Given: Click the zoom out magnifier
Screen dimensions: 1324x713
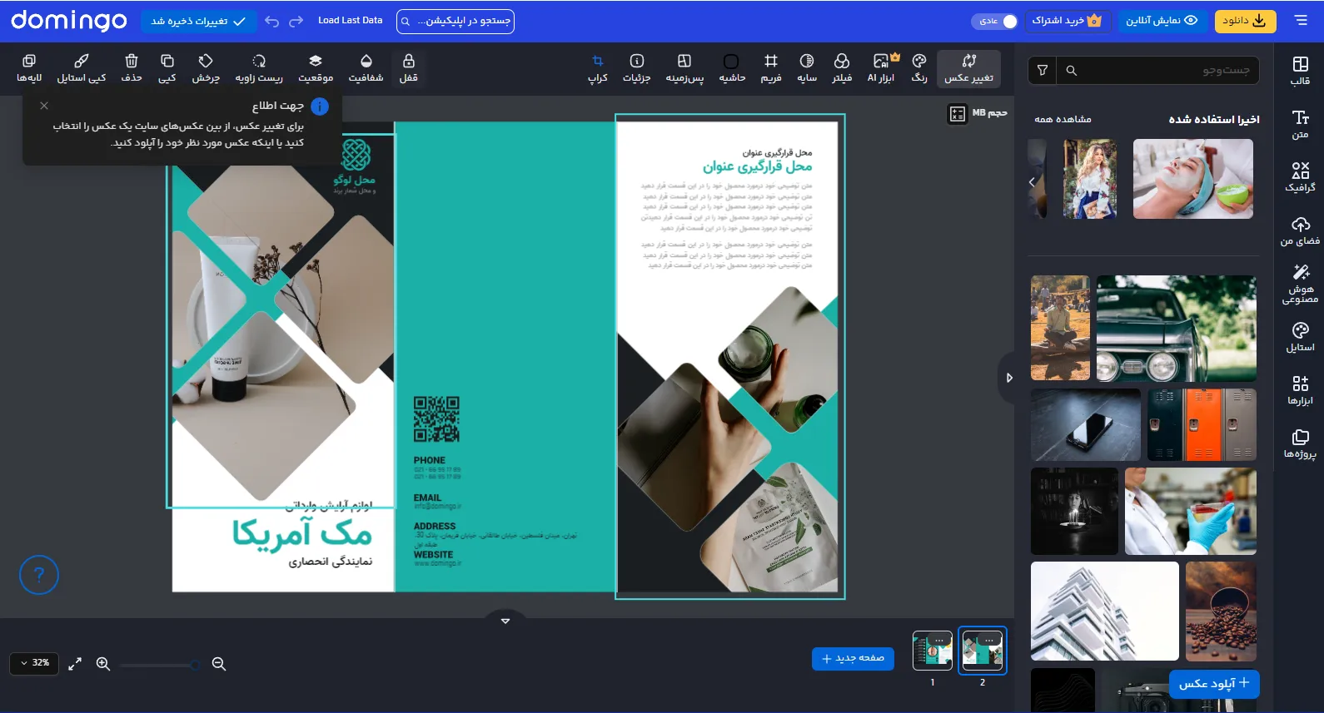Looking at the screenshot, I should tap(219, 664).
